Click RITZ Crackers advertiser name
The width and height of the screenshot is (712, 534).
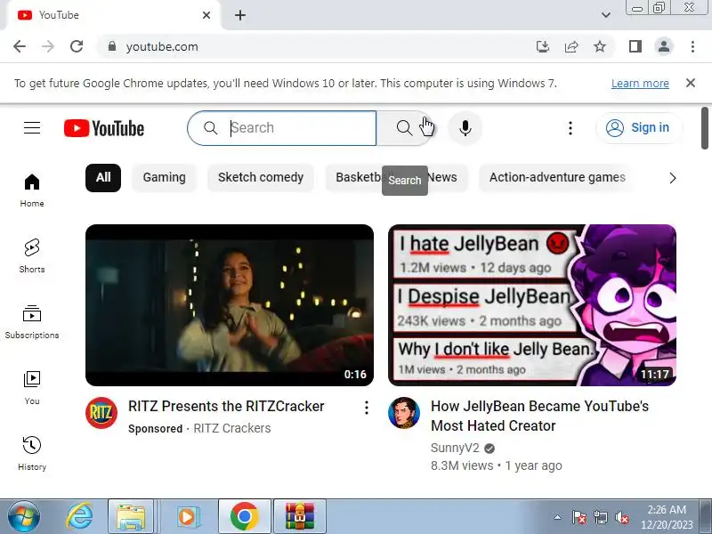pos(232,428)
